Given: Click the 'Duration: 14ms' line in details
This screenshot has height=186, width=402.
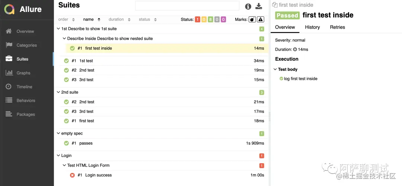Looking at the screenshot, I should pos(291,50).
